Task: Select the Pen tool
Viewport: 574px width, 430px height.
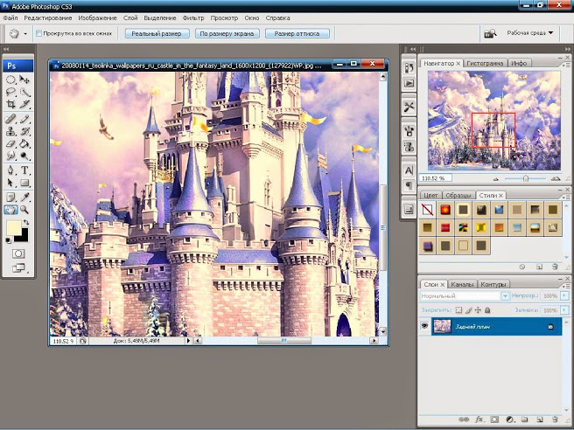Action: pos(11,170)
